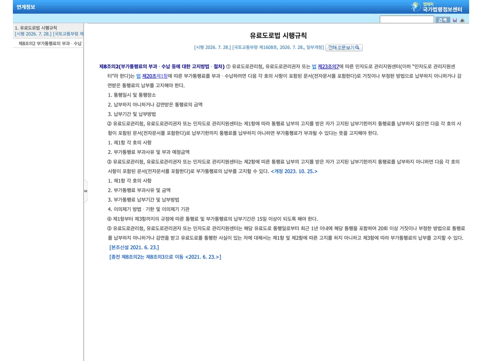The height and width of the screenshot is (361, 482).
Task: Open the 법 link before 제23조의7
Action: (x=314, y=66)
